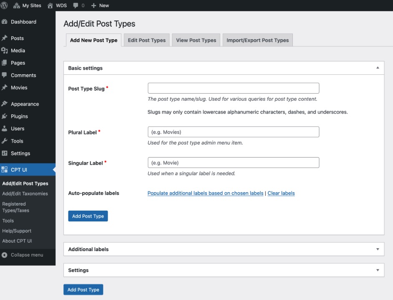The image size is (393, 300).
Task: Click the Add Post Type button inside Basic settings
Action: pyautogui.click(x=88, y=216)
